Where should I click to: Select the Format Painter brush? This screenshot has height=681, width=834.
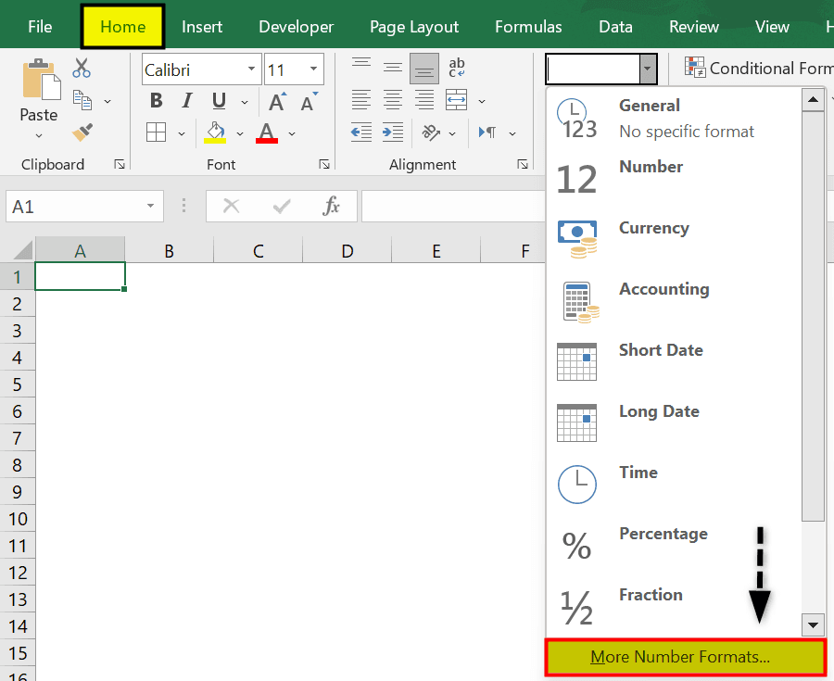point(82,132)
